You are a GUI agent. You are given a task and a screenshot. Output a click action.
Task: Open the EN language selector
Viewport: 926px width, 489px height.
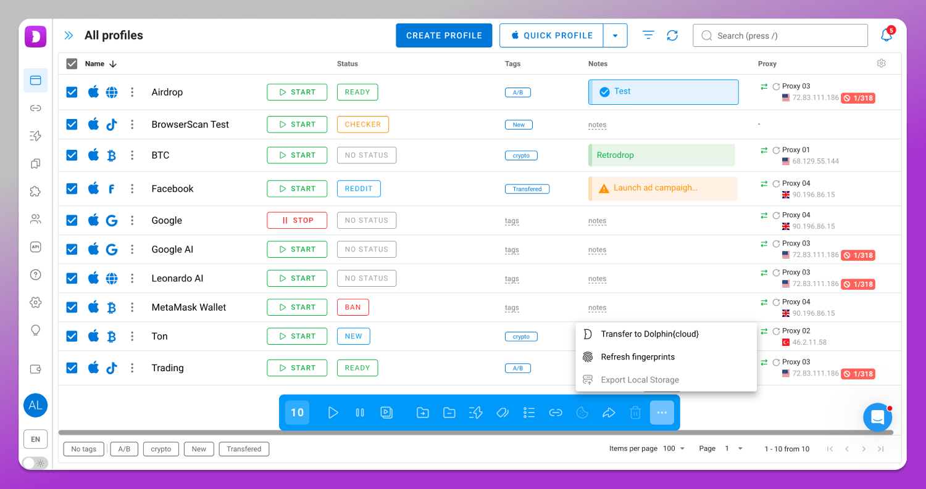click(35, 439)
